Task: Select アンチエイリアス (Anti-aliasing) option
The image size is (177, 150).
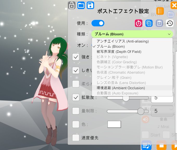Action: [132, 41]
